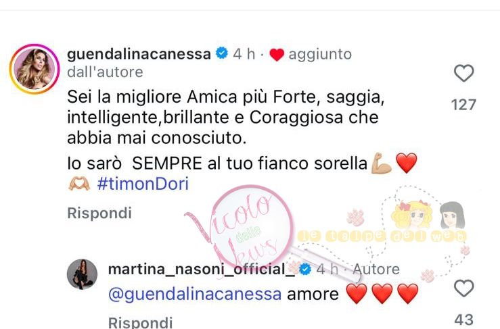Open martina_nasoni_official_'s profile photo
The height and width of the screenshot is (329, 500).
point(82,274)
